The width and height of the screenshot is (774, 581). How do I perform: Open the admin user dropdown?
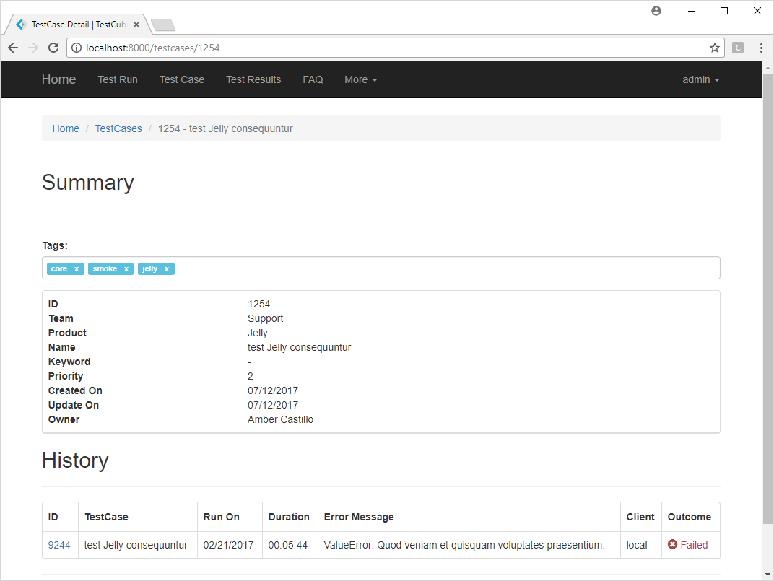701,79
